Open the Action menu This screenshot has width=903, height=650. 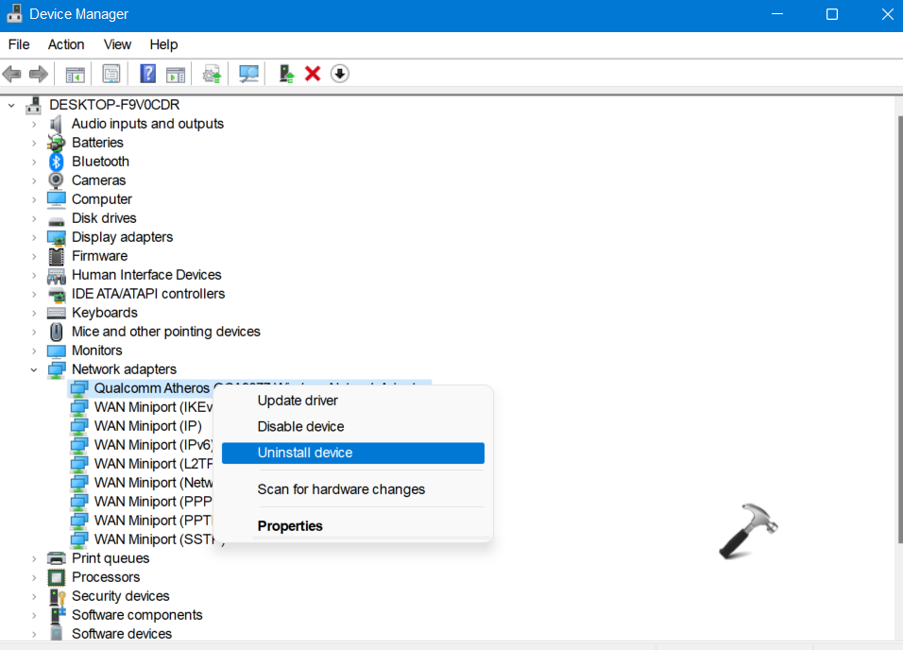tap(66, 44)
